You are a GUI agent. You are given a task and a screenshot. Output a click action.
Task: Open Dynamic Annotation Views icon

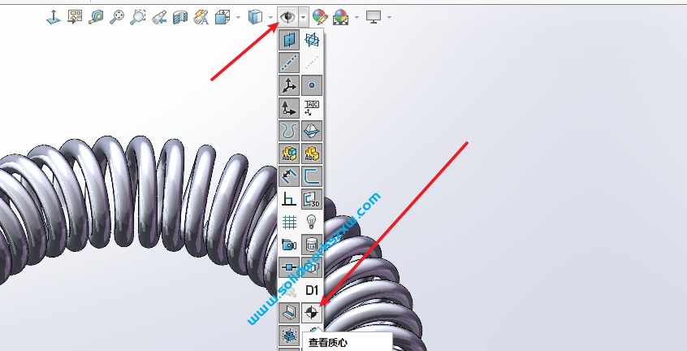point(201,18)
